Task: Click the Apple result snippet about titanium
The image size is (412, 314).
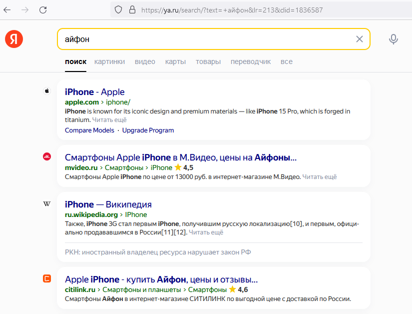Action: tap(208, 115)
